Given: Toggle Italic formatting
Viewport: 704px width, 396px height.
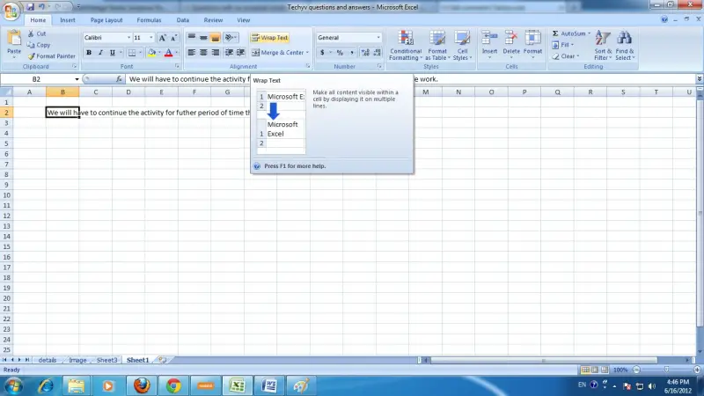Looking at the screenshot, I should (100, 53).
